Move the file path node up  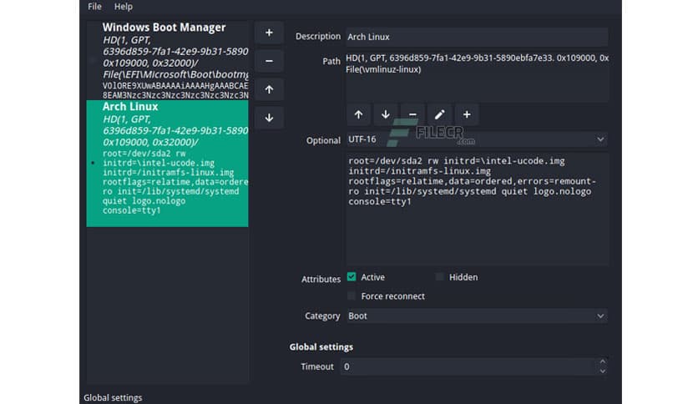(x=358, y=114)
